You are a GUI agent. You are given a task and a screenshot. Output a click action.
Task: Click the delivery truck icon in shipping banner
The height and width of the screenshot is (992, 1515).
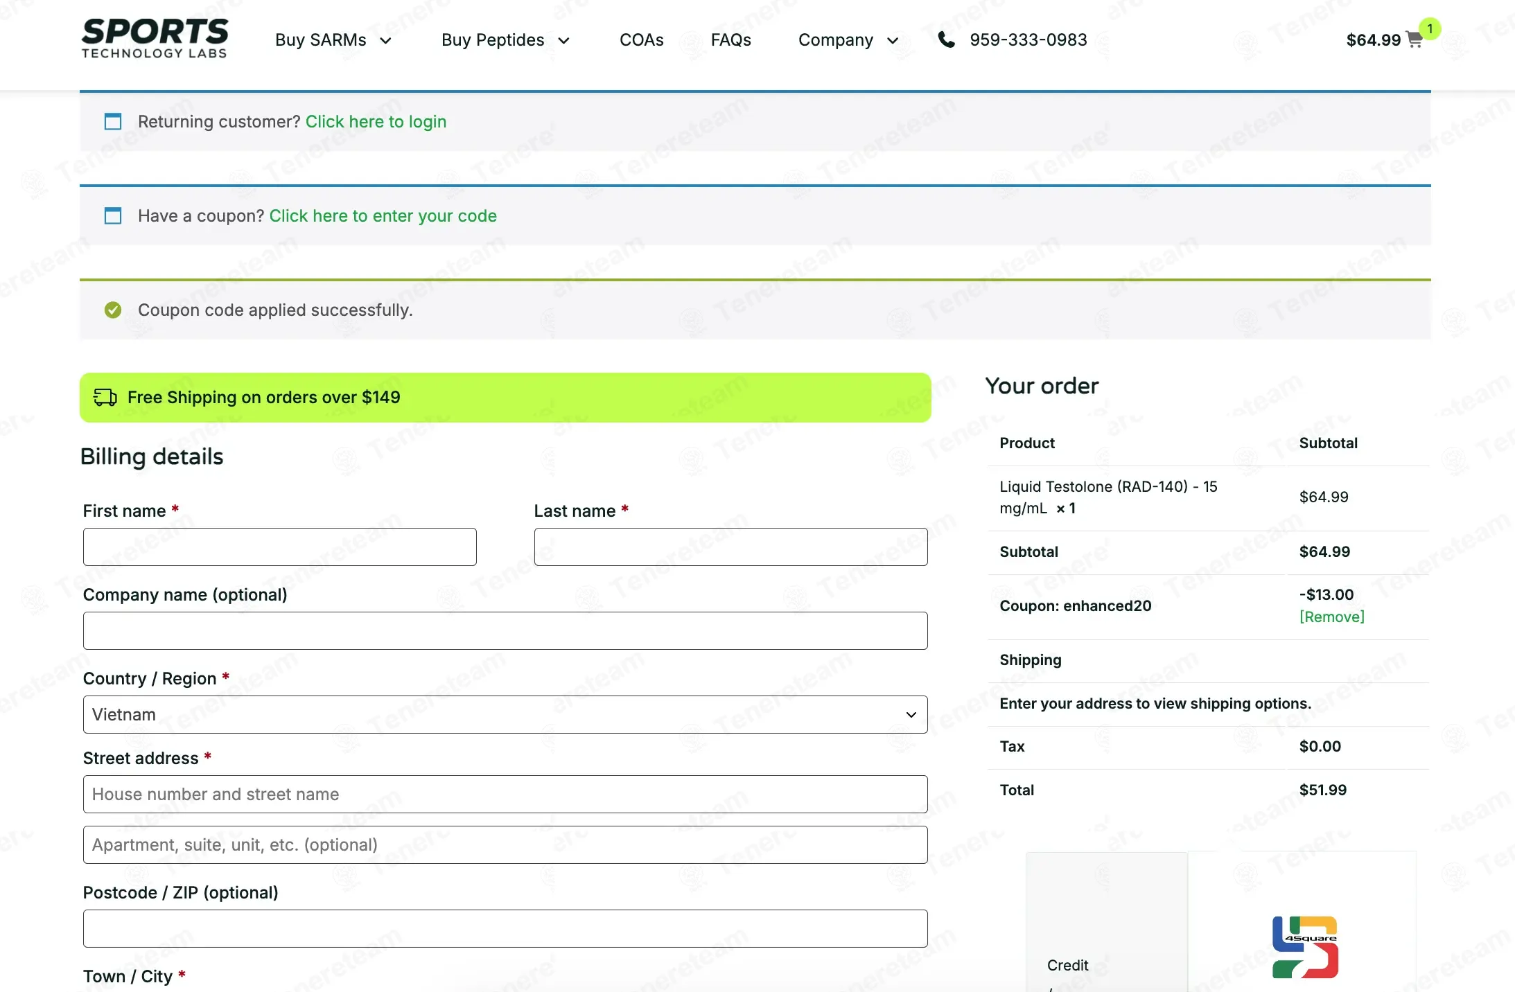coord(105,397)
